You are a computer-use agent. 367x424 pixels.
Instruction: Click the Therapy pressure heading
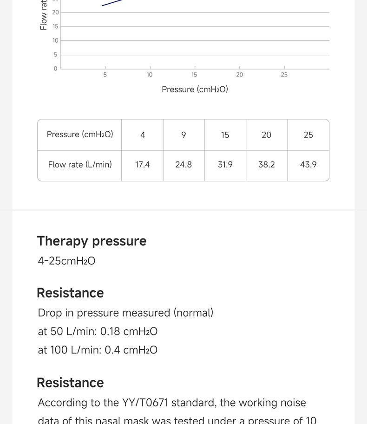click(x=92, y=241)
